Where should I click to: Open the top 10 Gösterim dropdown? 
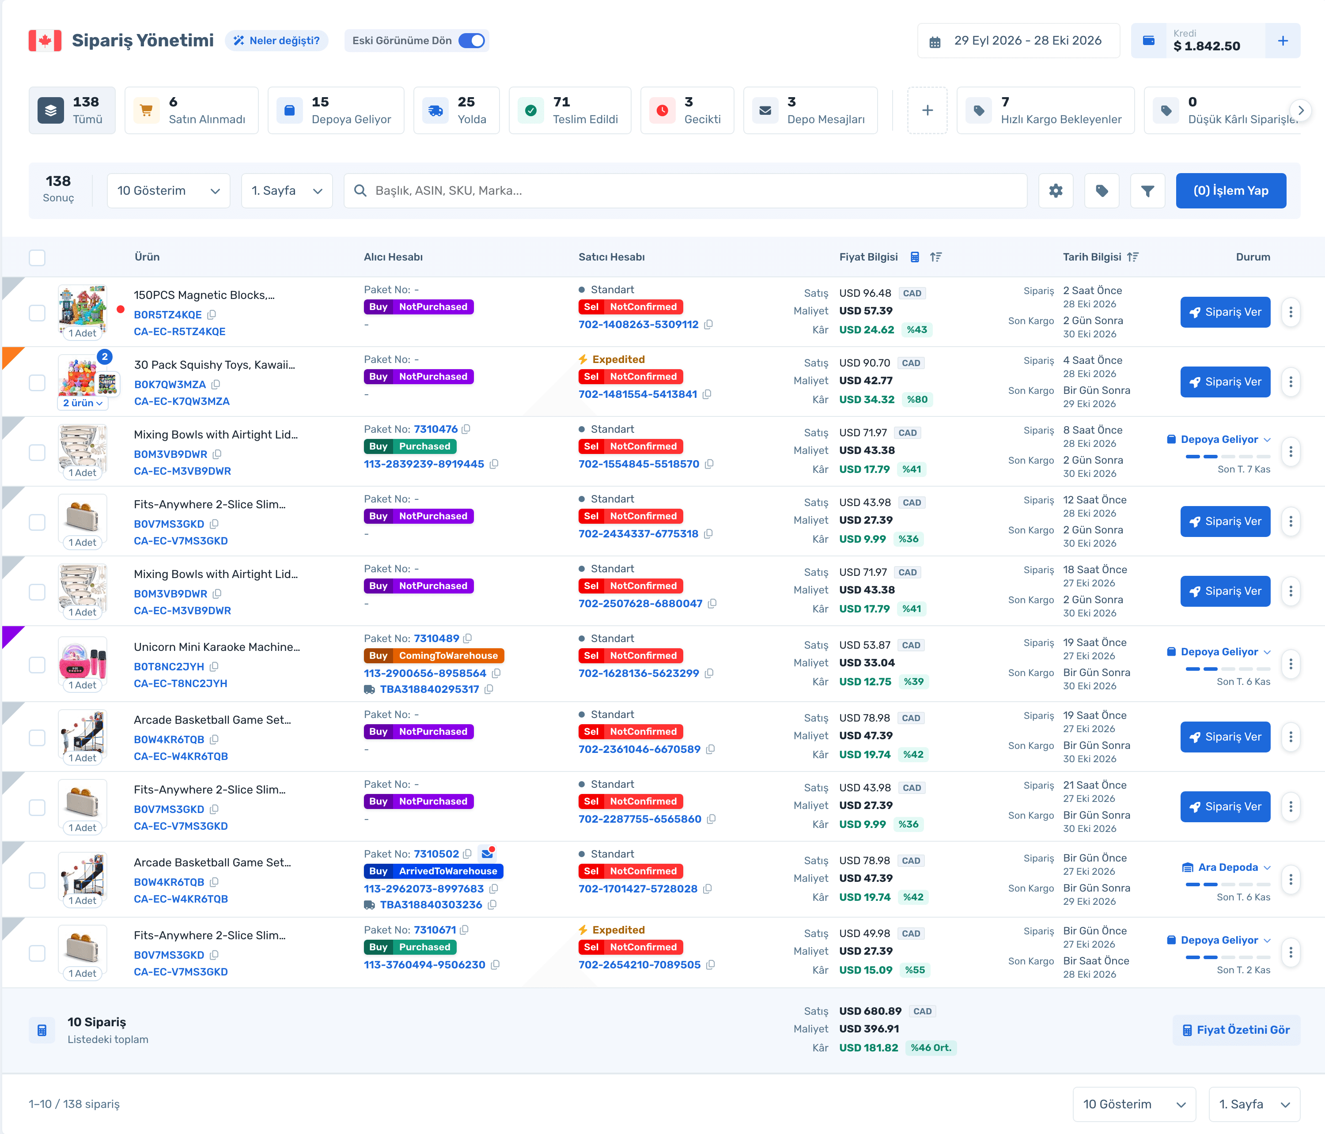click(169, 190)
